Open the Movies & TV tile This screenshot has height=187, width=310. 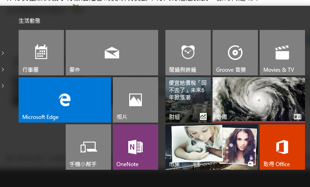tap(282, 53)
